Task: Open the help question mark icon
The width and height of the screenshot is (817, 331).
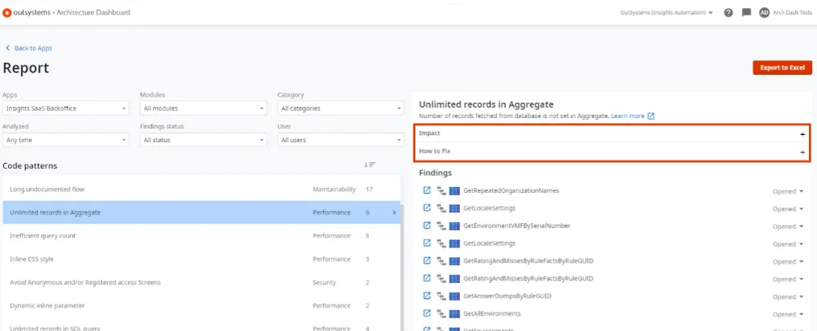Action: tap(728, 13)
